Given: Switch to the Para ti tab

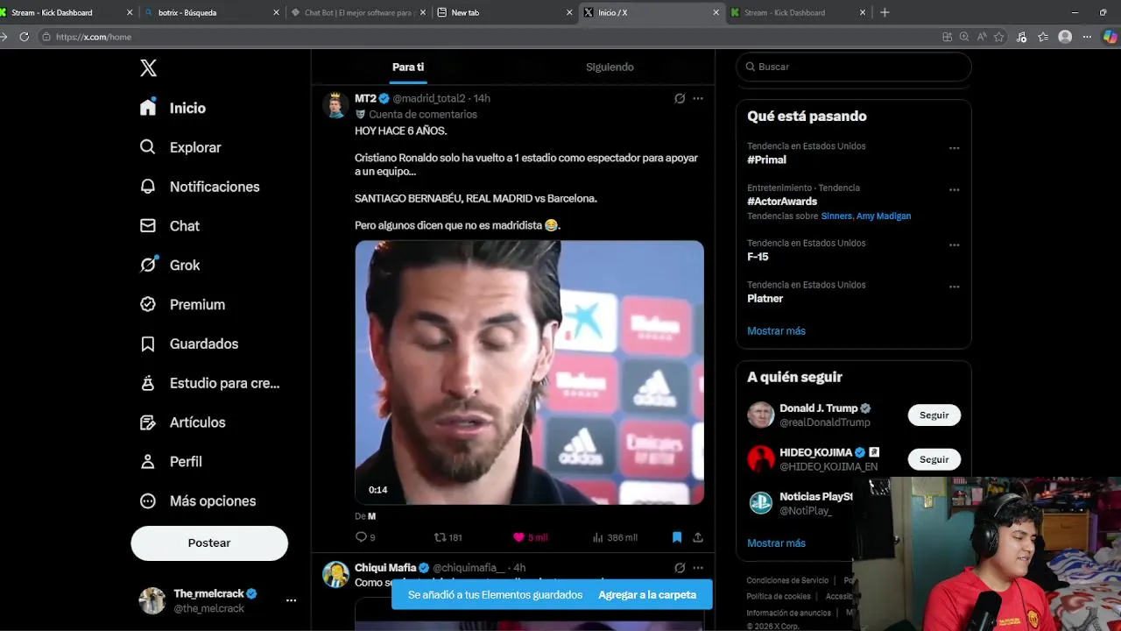Looking at the screenshot, I should click(x=408, y=67).
